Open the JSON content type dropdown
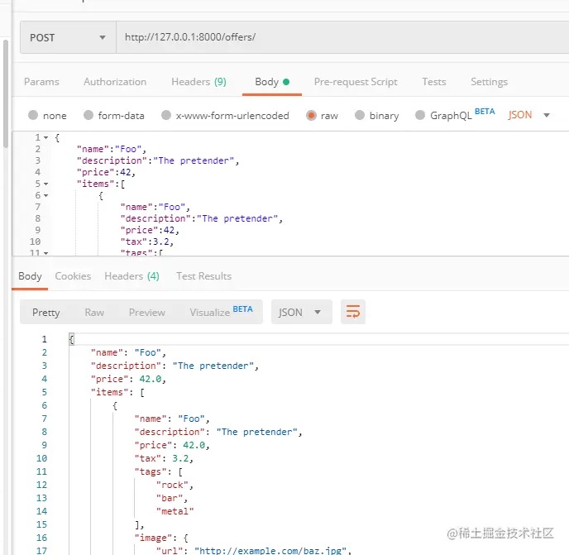 (528, 115)
